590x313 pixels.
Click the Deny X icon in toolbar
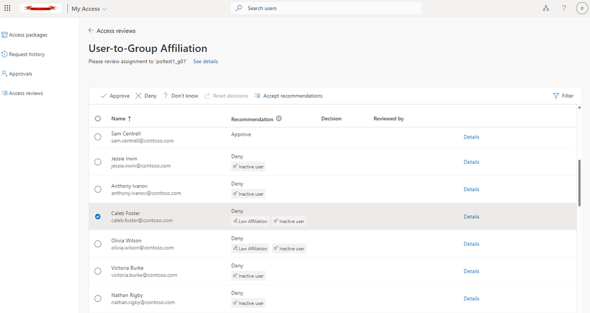[x=138, y=96]
